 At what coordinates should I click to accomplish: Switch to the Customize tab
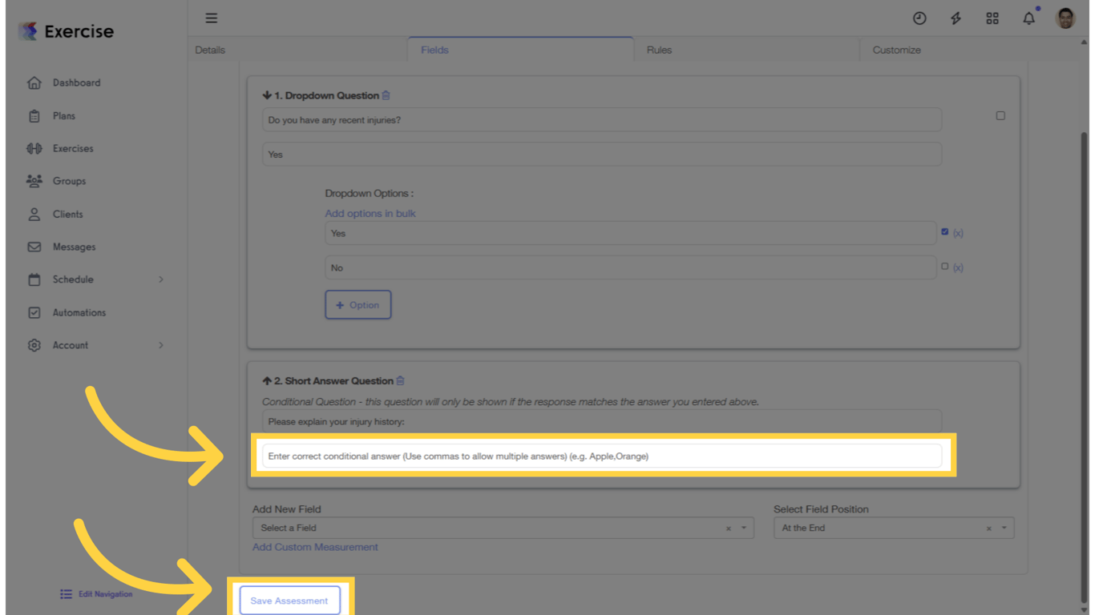click(x=895, y=50)
